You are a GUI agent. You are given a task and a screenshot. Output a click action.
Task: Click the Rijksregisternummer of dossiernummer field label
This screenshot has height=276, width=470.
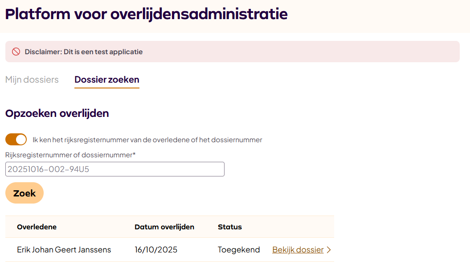click(x=70, y=155)
